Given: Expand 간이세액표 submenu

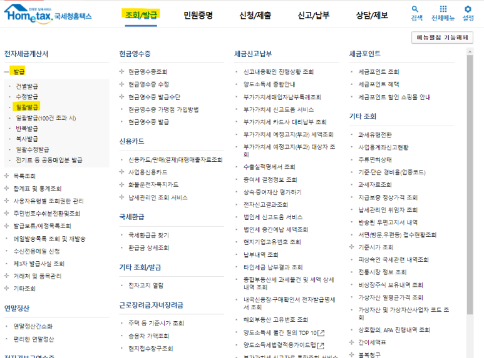Looking at the screenshot, I should point(352,342).
